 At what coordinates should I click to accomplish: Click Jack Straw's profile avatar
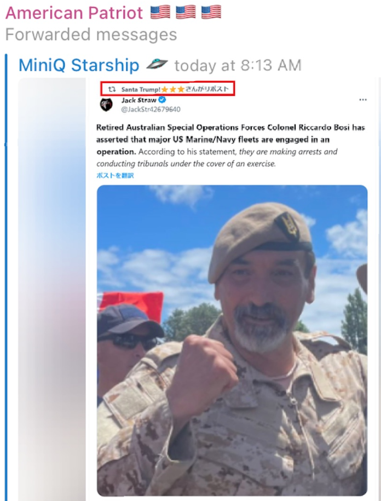[106, 105]
